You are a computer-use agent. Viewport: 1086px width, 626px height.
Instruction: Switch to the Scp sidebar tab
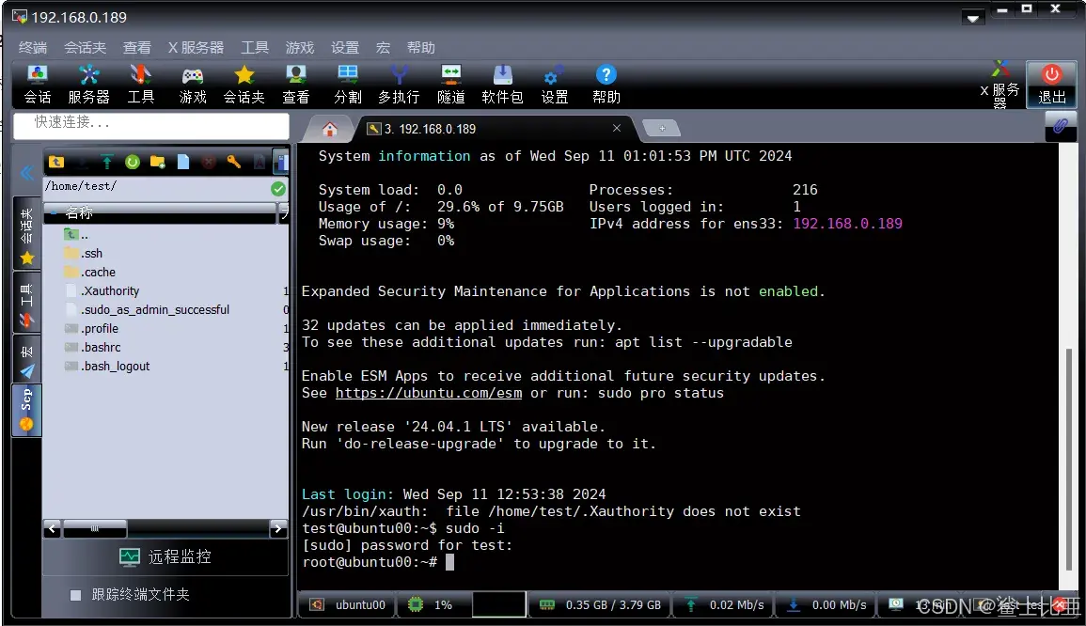25,409
